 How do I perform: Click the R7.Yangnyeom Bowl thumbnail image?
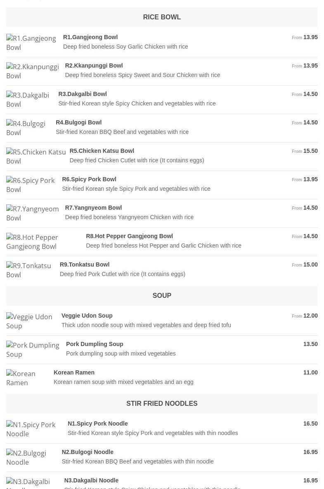click(33, 213)
